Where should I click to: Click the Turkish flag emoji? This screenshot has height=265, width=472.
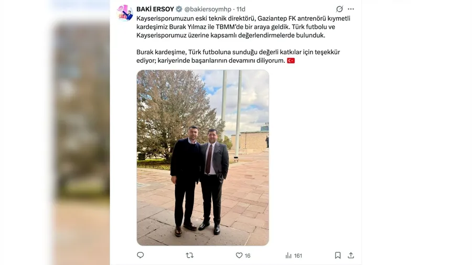coord(291,61)
